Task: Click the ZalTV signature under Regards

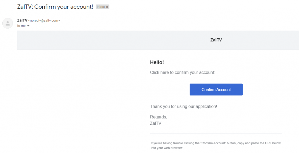Action: click(x=156, y=123)
